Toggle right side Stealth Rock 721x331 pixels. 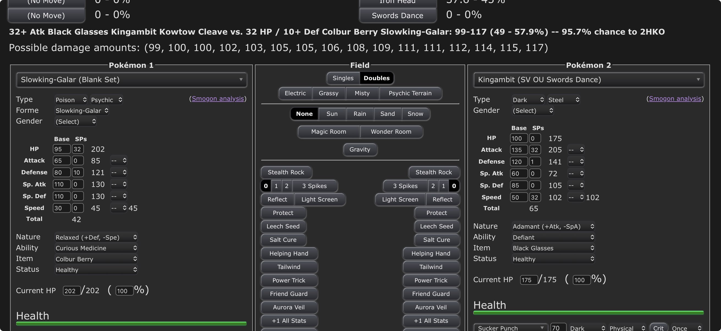(x=434, y=172)
